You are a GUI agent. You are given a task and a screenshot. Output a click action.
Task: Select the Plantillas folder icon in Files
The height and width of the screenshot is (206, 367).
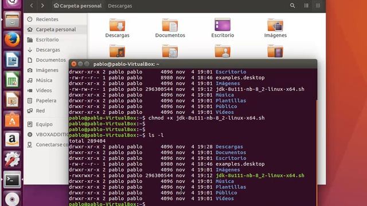point(170,51)
